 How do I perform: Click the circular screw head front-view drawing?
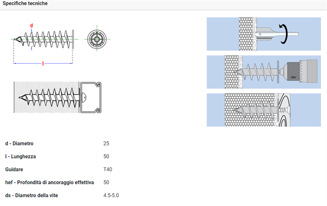97,39
